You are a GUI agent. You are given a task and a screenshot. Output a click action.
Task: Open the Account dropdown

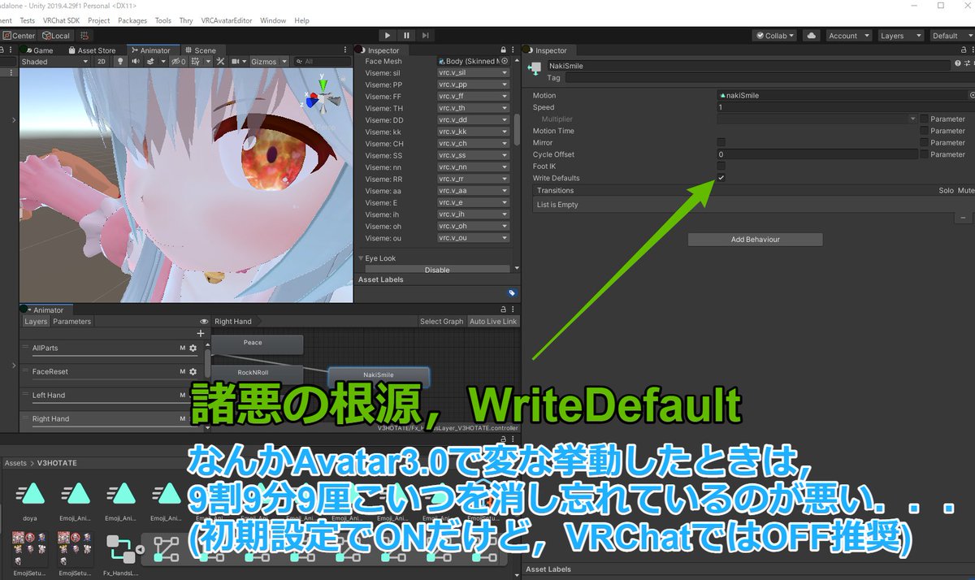[848, 36]
